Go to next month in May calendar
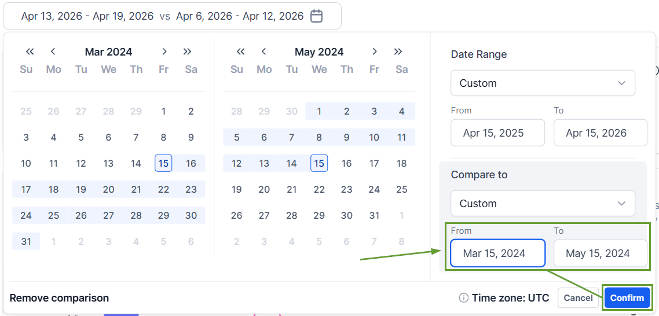Viewport: 659px width, 316px height. 375,52
